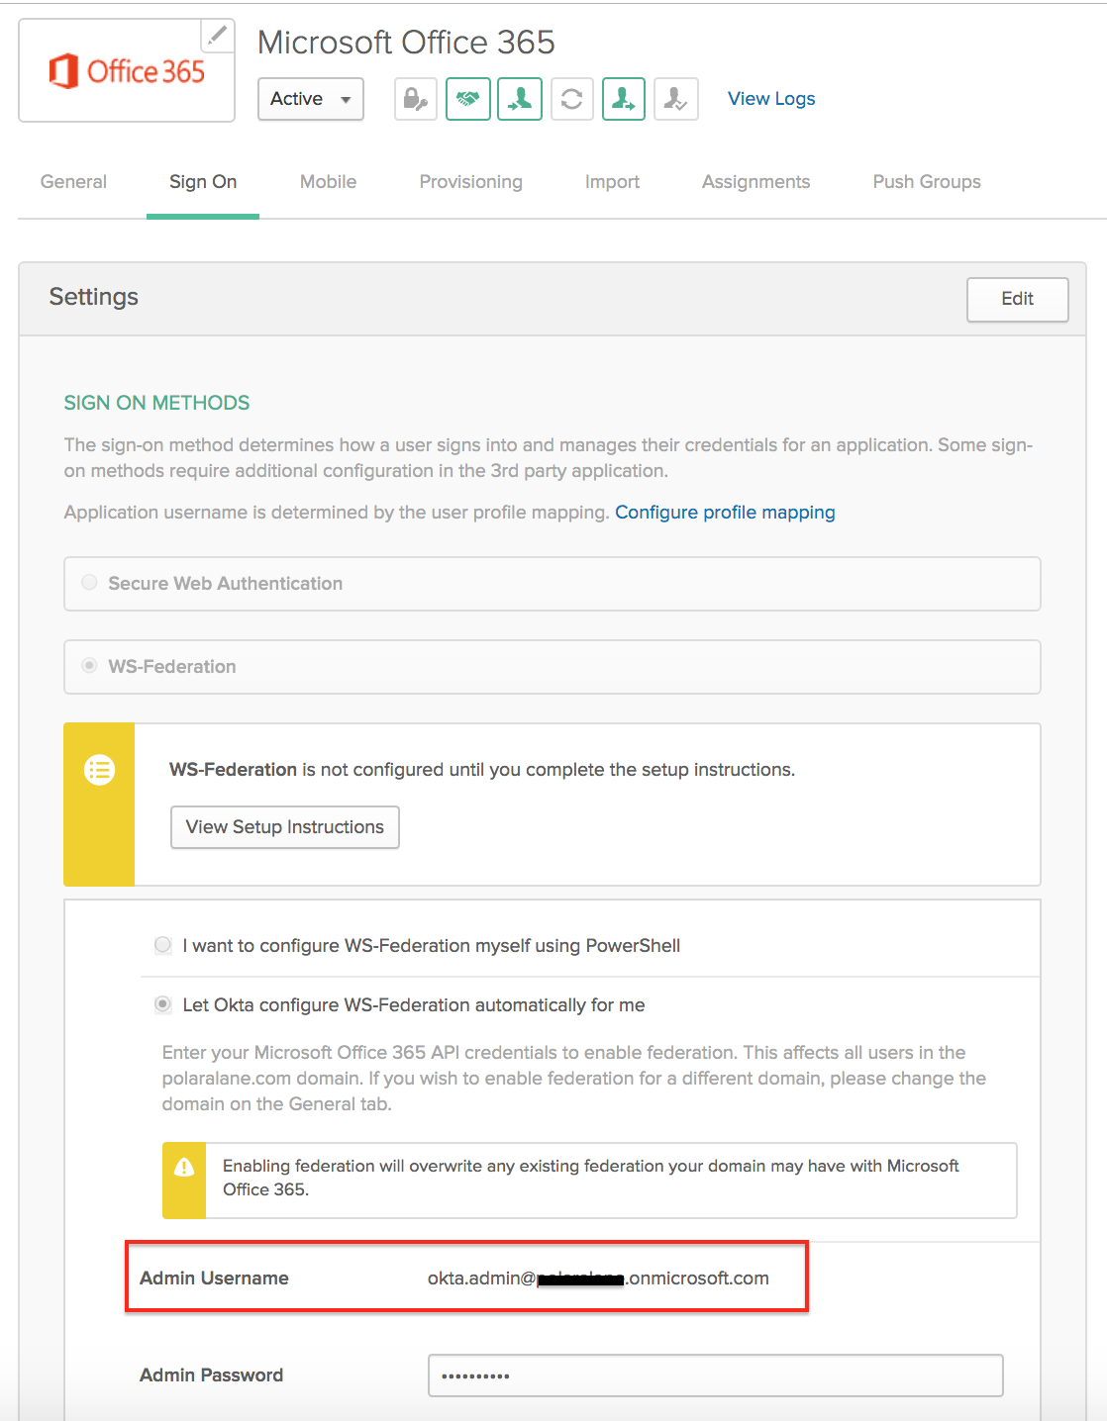The width and height of the screenshot is (1107, 1421).
Task: Click the circular sync arrows icon
Action: pos(571,99)
